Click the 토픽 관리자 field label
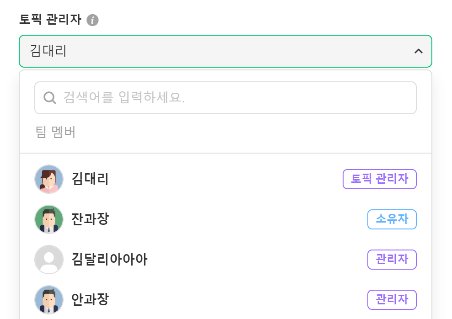The image size is (452, 319). (50, 20)
